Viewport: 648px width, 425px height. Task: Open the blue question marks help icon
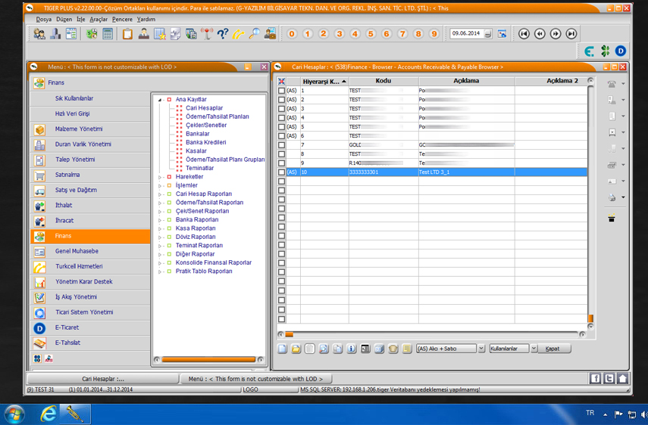pos(223,34)
